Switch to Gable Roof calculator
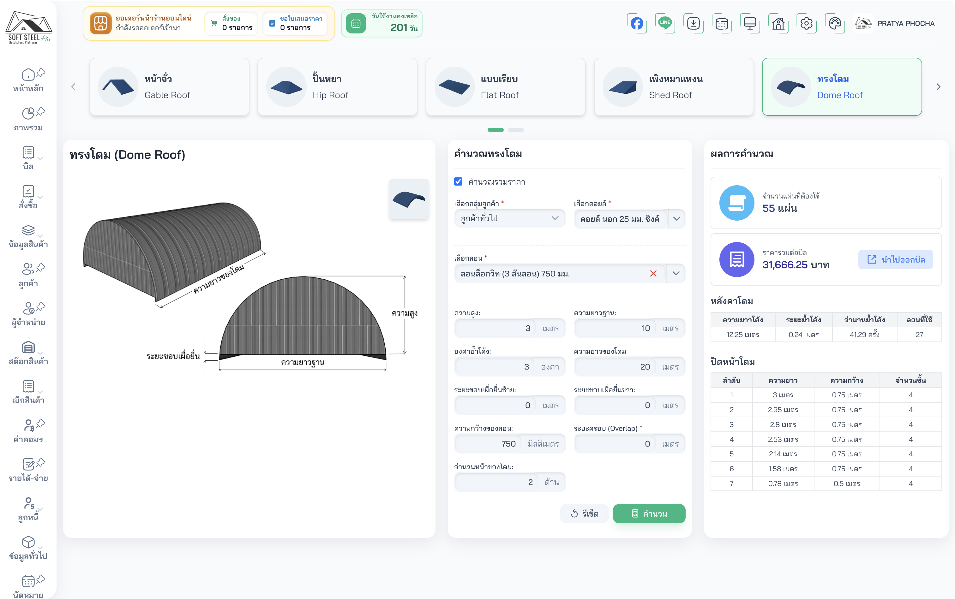The width and height of the screenshot is (955, 599). [x=169, y=87]
